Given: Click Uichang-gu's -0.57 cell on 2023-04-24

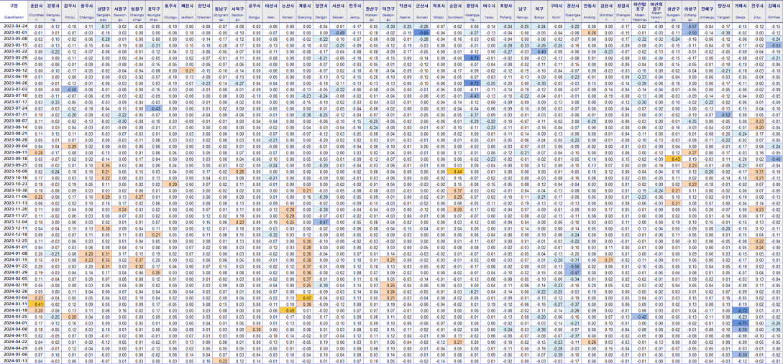Looking at the screenshot, I should coord(690,25).
